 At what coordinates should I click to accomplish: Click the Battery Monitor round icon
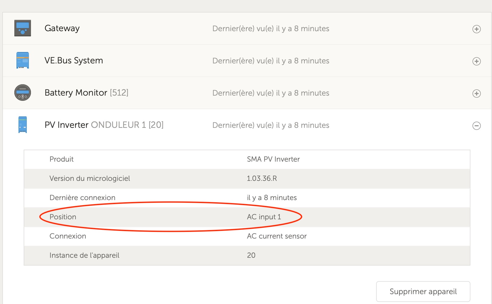tap(23, 92)
